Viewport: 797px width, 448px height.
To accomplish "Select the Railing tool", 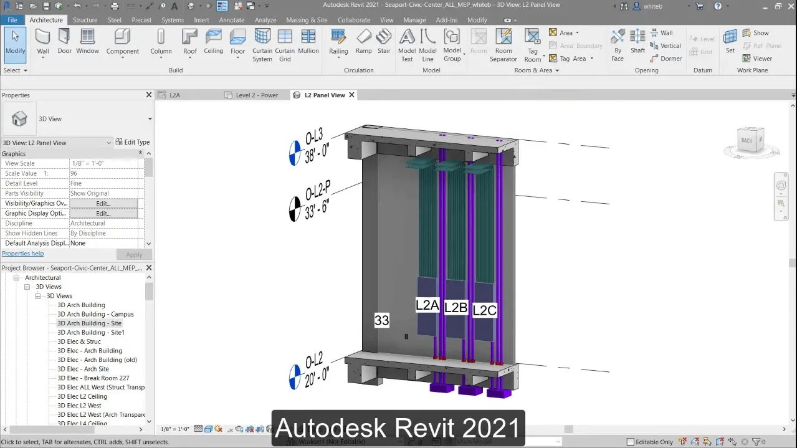I will pyautogui.click(x=339, y=44).
